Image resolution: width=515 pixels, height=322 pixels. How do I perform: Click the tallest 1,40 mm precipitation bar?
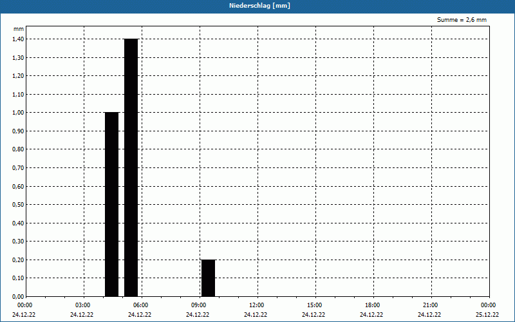131,167
